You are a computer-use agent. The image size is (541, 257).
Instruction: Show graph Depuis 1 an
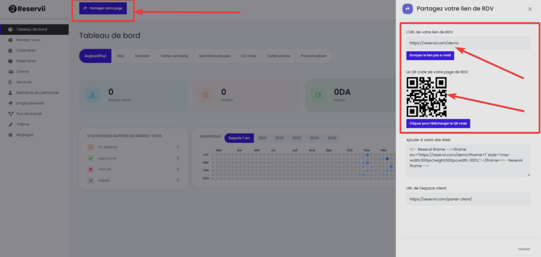click(x=239, y=138)
